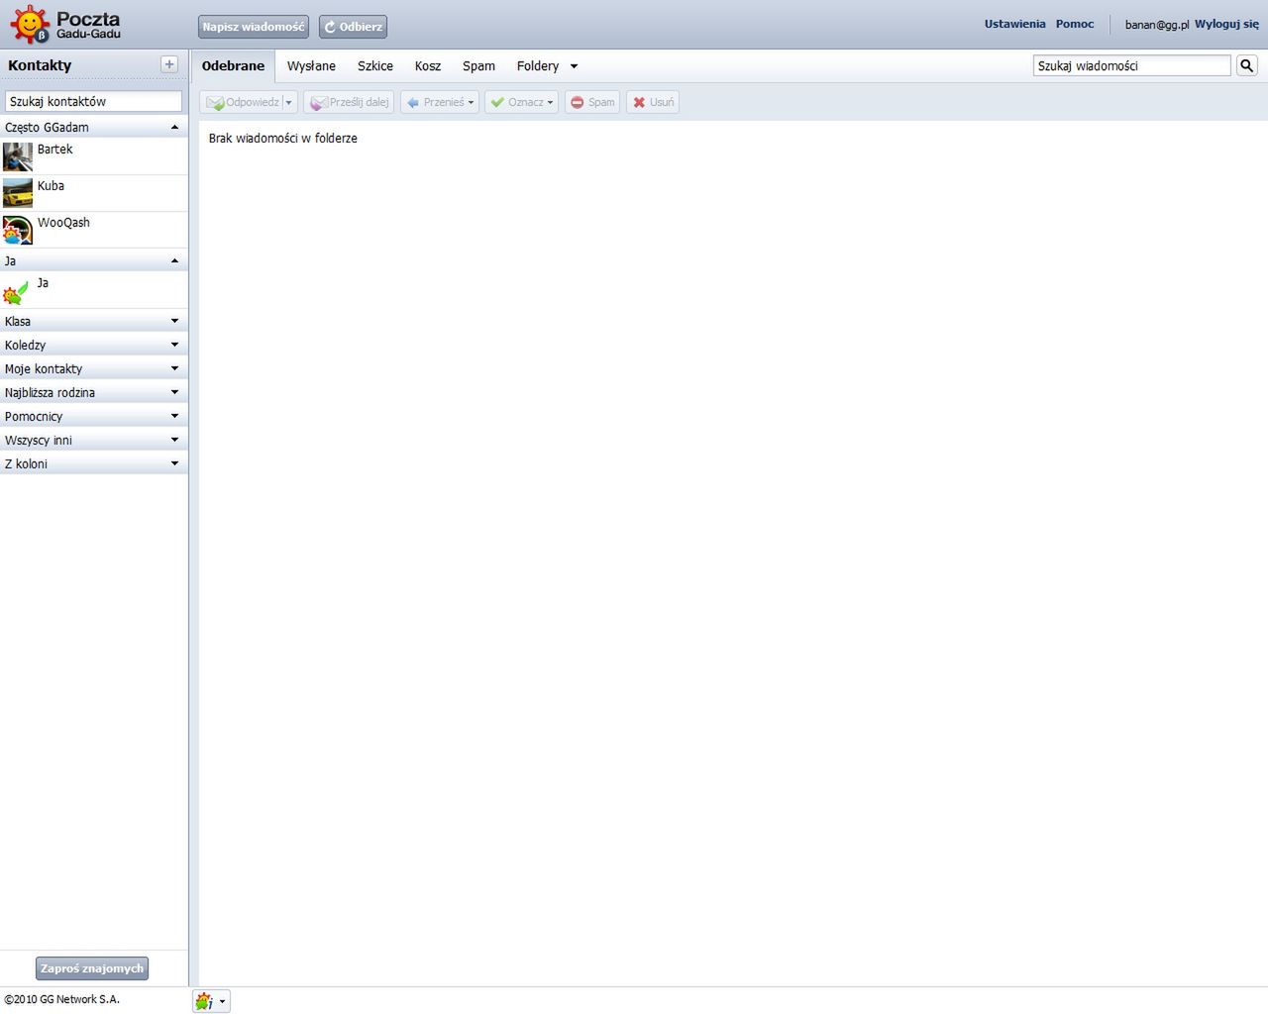Select contact name WooQash

pyautogui.click(x=63, y=223)
